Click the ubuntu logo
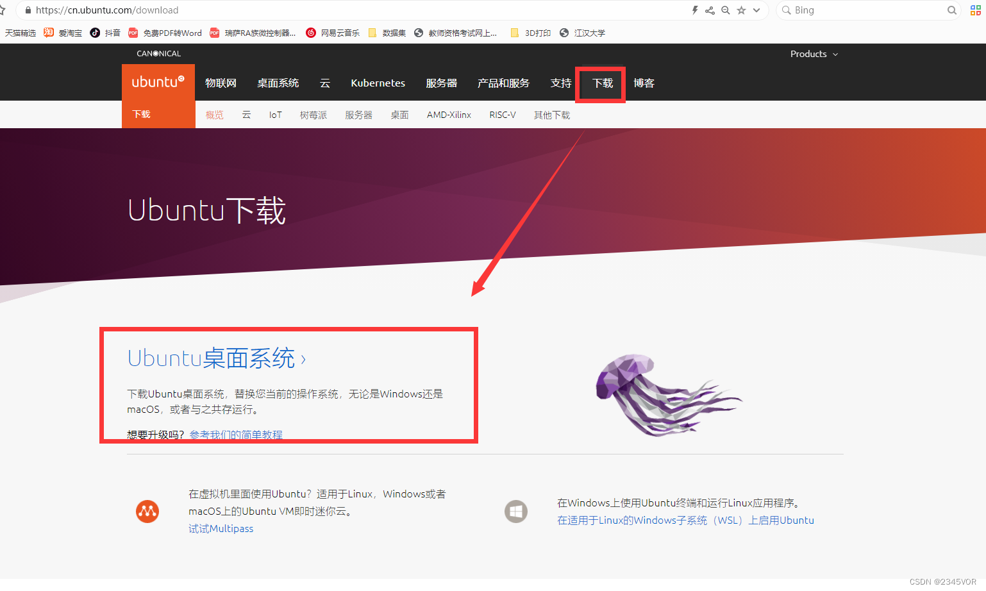986x591 pixels. pos(158,82)
